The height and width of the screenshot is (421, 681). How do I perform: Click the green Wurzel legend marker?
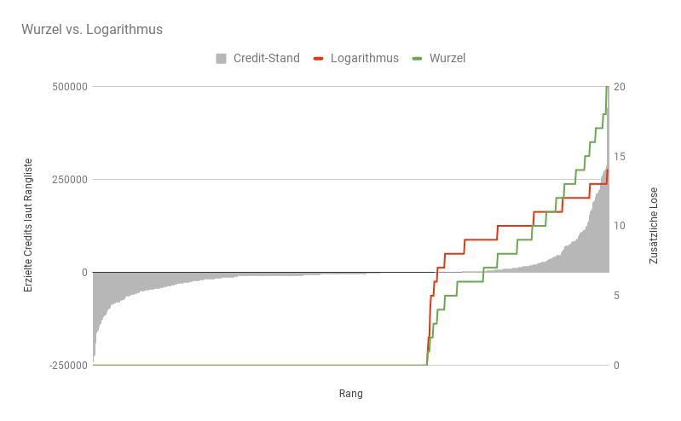(417, 59)
